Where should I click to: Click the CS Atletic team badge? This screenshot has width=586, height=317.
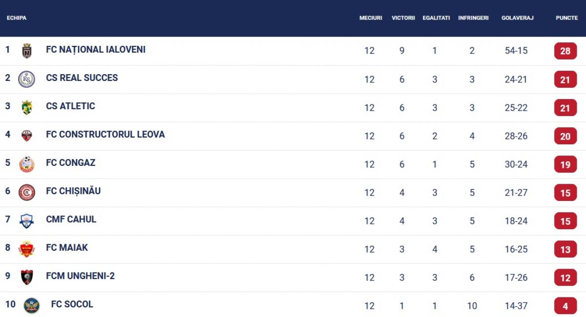(27, 107)
